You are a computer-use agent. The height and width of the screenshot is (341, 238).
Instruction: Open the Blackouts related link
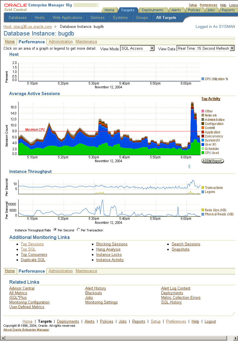[x=94, y=293]
